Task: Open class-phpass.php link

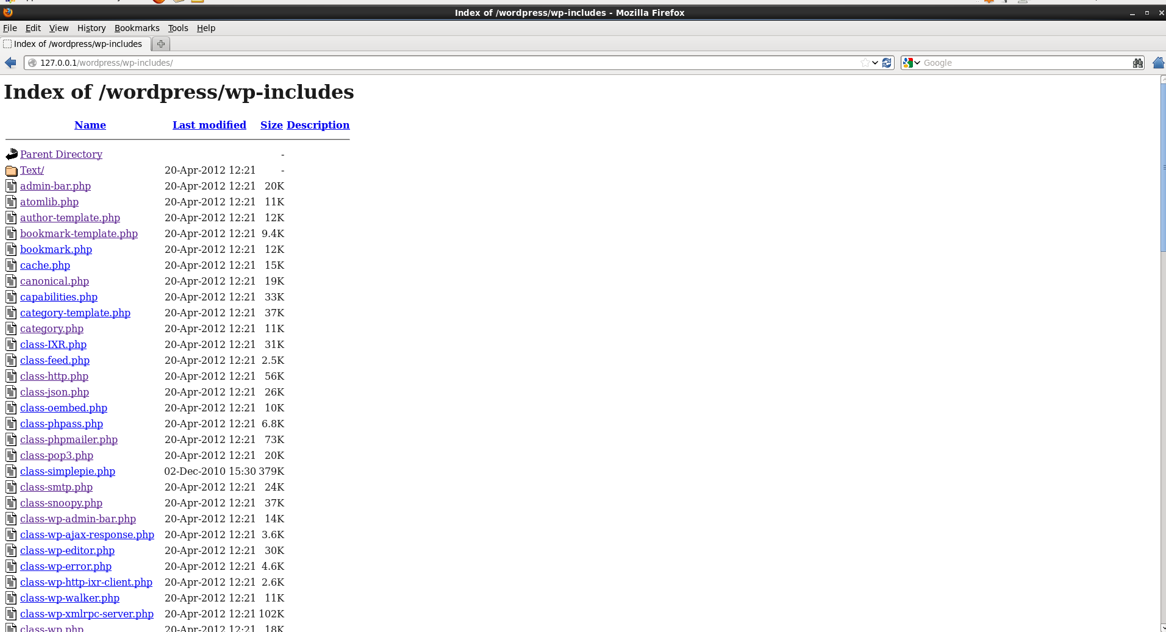Action: pos(62,424)
